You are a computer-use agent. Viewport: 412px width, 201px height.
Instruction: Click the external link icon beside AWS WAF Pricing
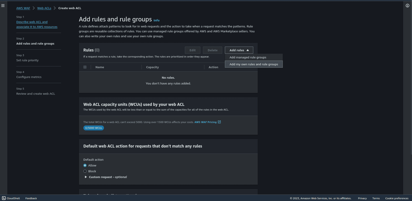point(219,122)
